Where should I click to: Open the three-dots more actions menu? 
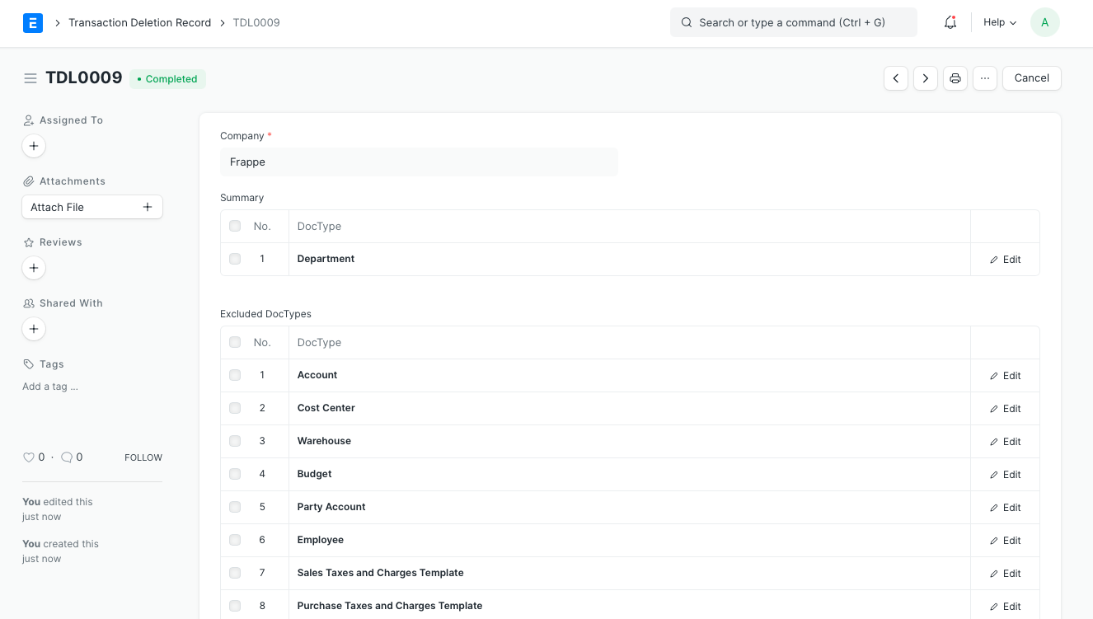[x=985, y=78]
